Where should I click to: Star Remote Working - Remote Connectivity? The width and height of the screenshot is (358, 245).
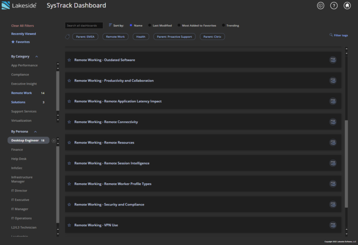(x=69, y=122)
